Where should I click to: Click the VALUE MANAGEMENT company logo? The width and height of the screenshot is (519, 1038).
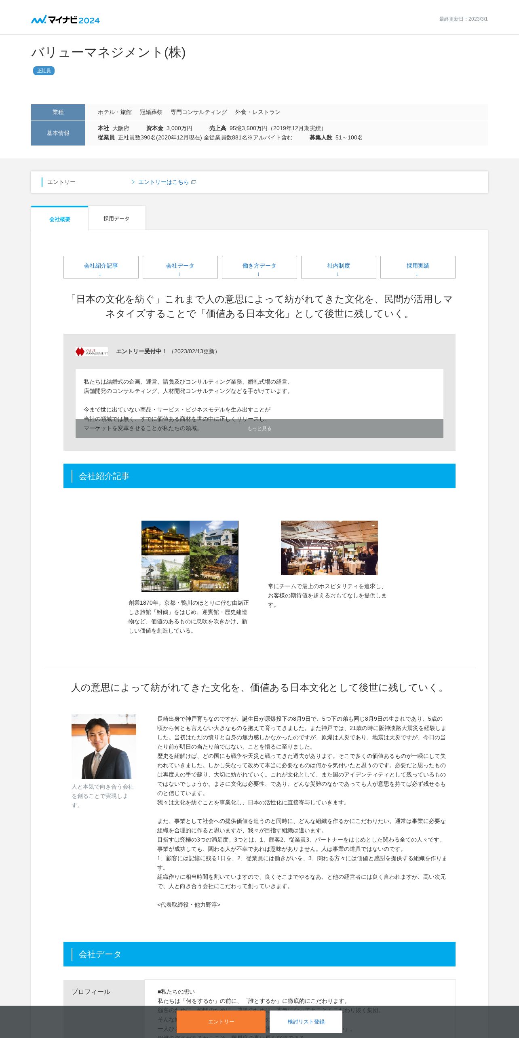click(92, 352)
